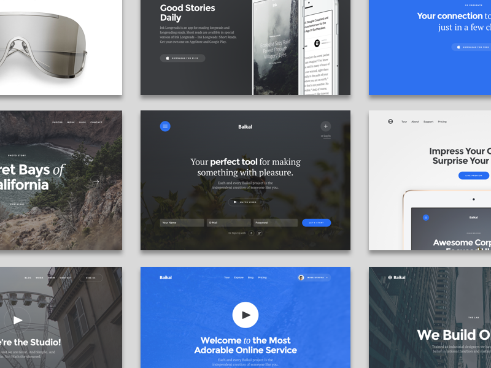Select Pricing in the white 'Impress Your' page nav
Image resolution: width=491 pixels, height=368 pixels.
click(442, 121)
